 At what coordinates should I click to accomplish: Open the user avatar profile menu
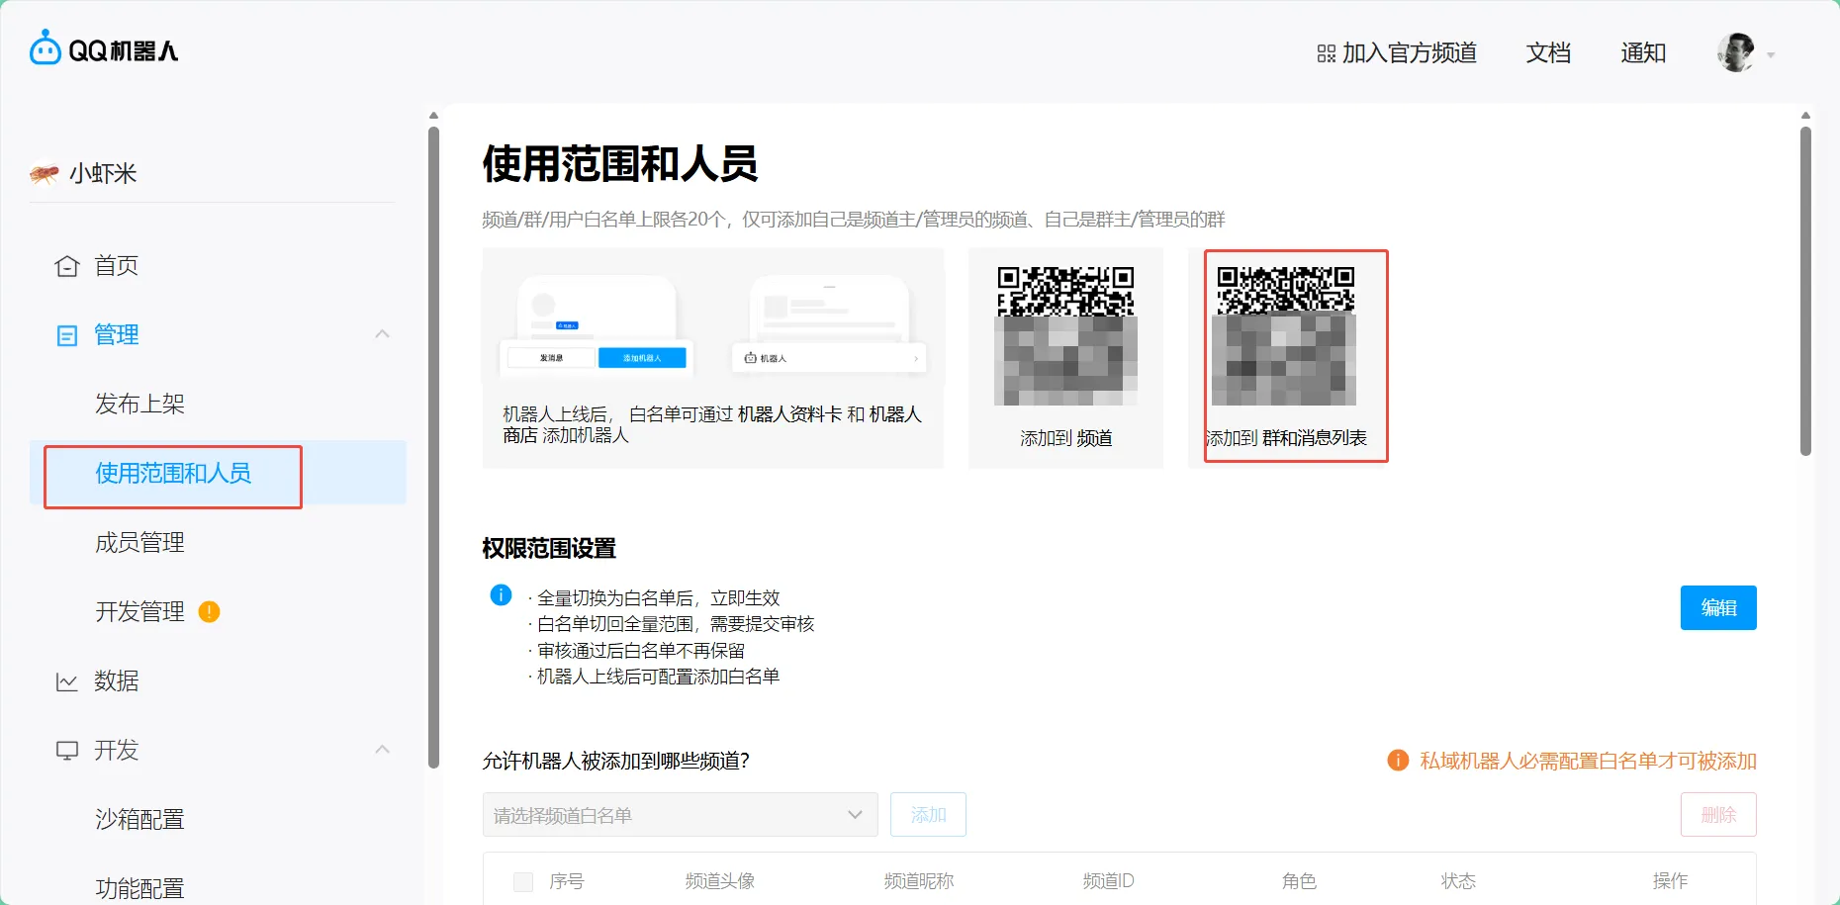[1736, 53]
